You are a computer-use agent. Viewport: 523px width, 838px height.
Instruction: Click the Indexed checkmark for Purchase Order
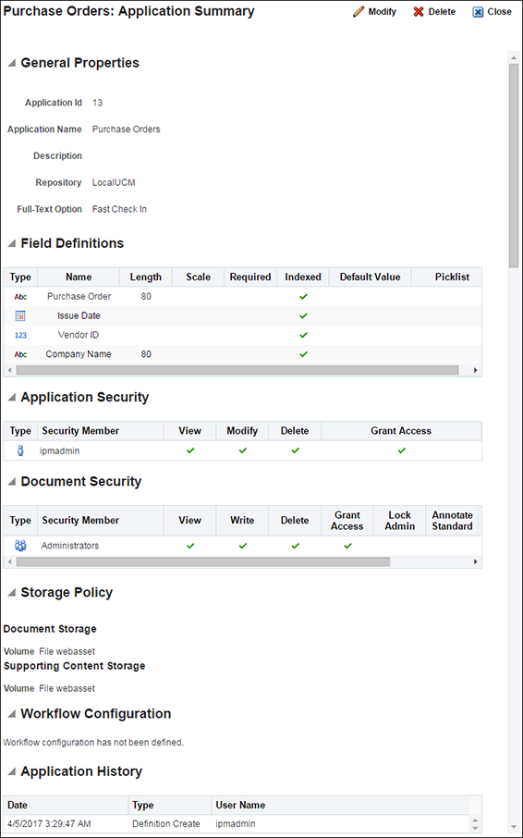point(304,297)
